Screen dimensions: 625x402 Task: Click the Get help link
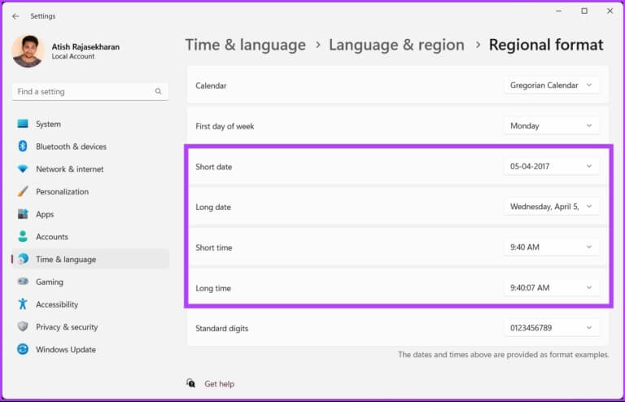click(x=219, y=383)
